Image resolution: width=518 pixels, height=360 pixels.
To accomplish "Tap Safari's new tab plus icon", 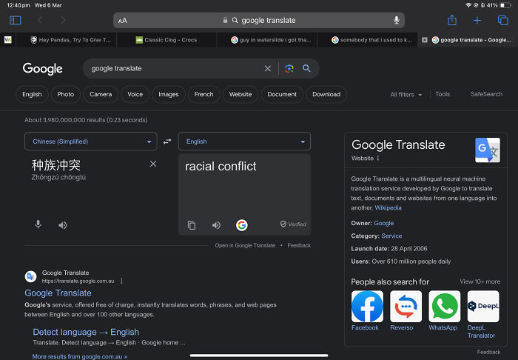I will [477, 20].
